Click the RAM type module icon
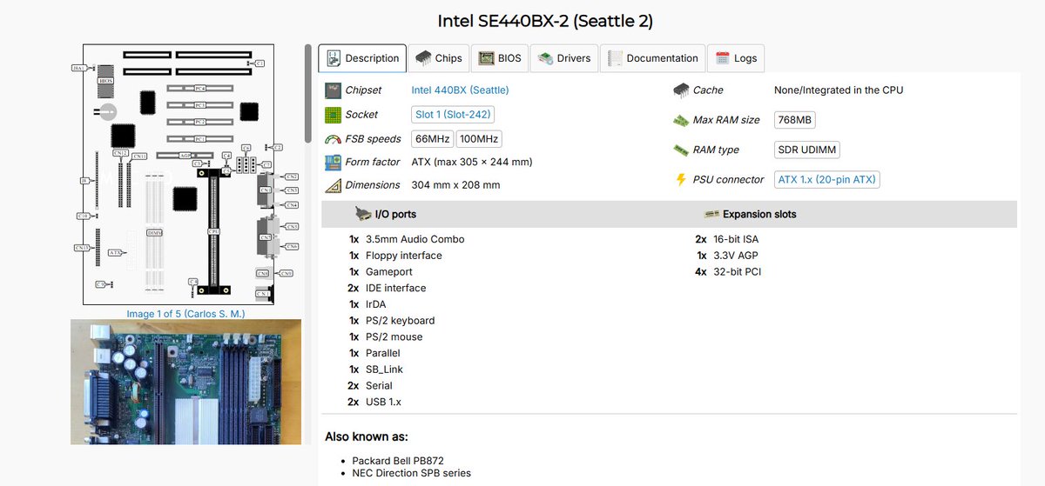Viewport: 1045px width, 486px height. 681,150
